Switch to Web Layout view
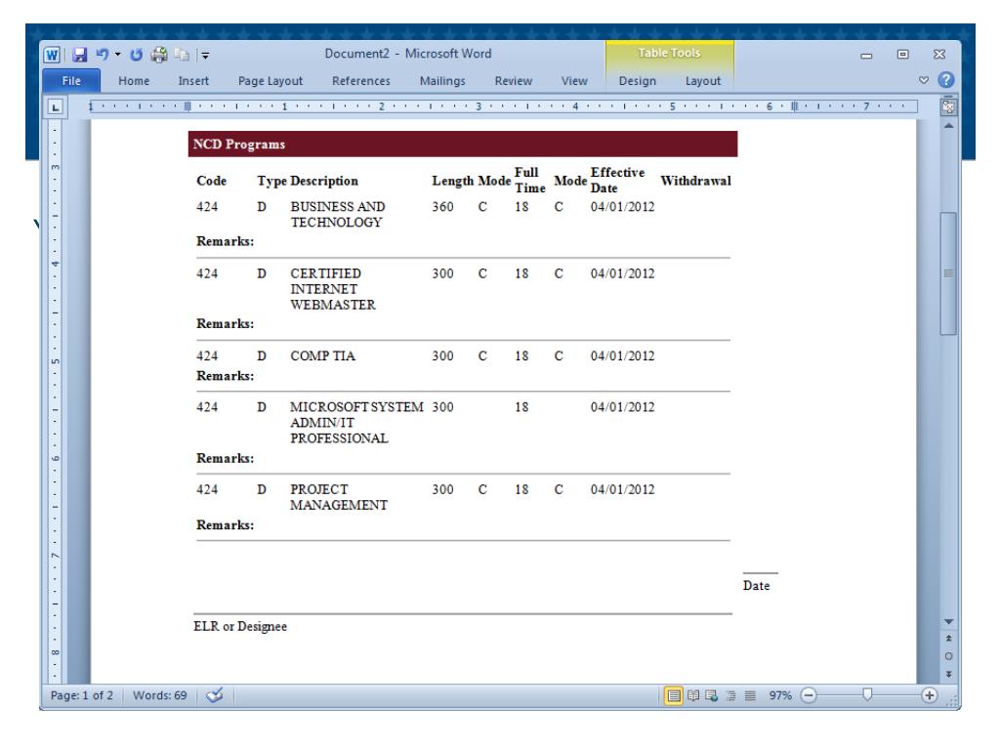 tap(712, 695)
